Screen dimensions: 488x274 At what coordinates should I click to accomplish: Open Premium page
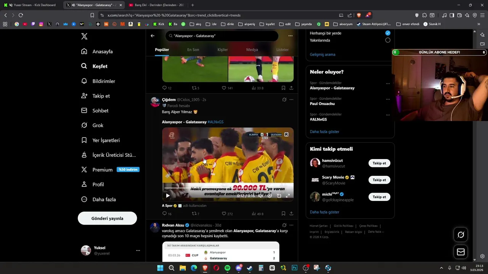pos(110,170)
